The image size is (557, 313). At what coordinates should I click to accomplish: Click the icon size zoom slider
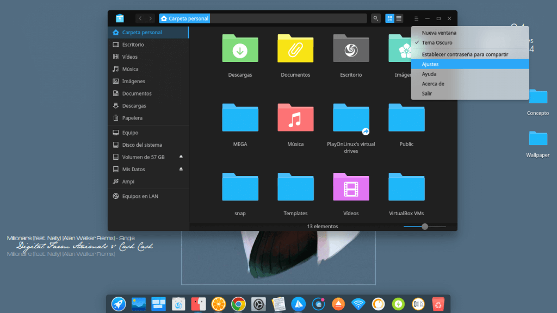pyautogui.click(x=425, y=227)
